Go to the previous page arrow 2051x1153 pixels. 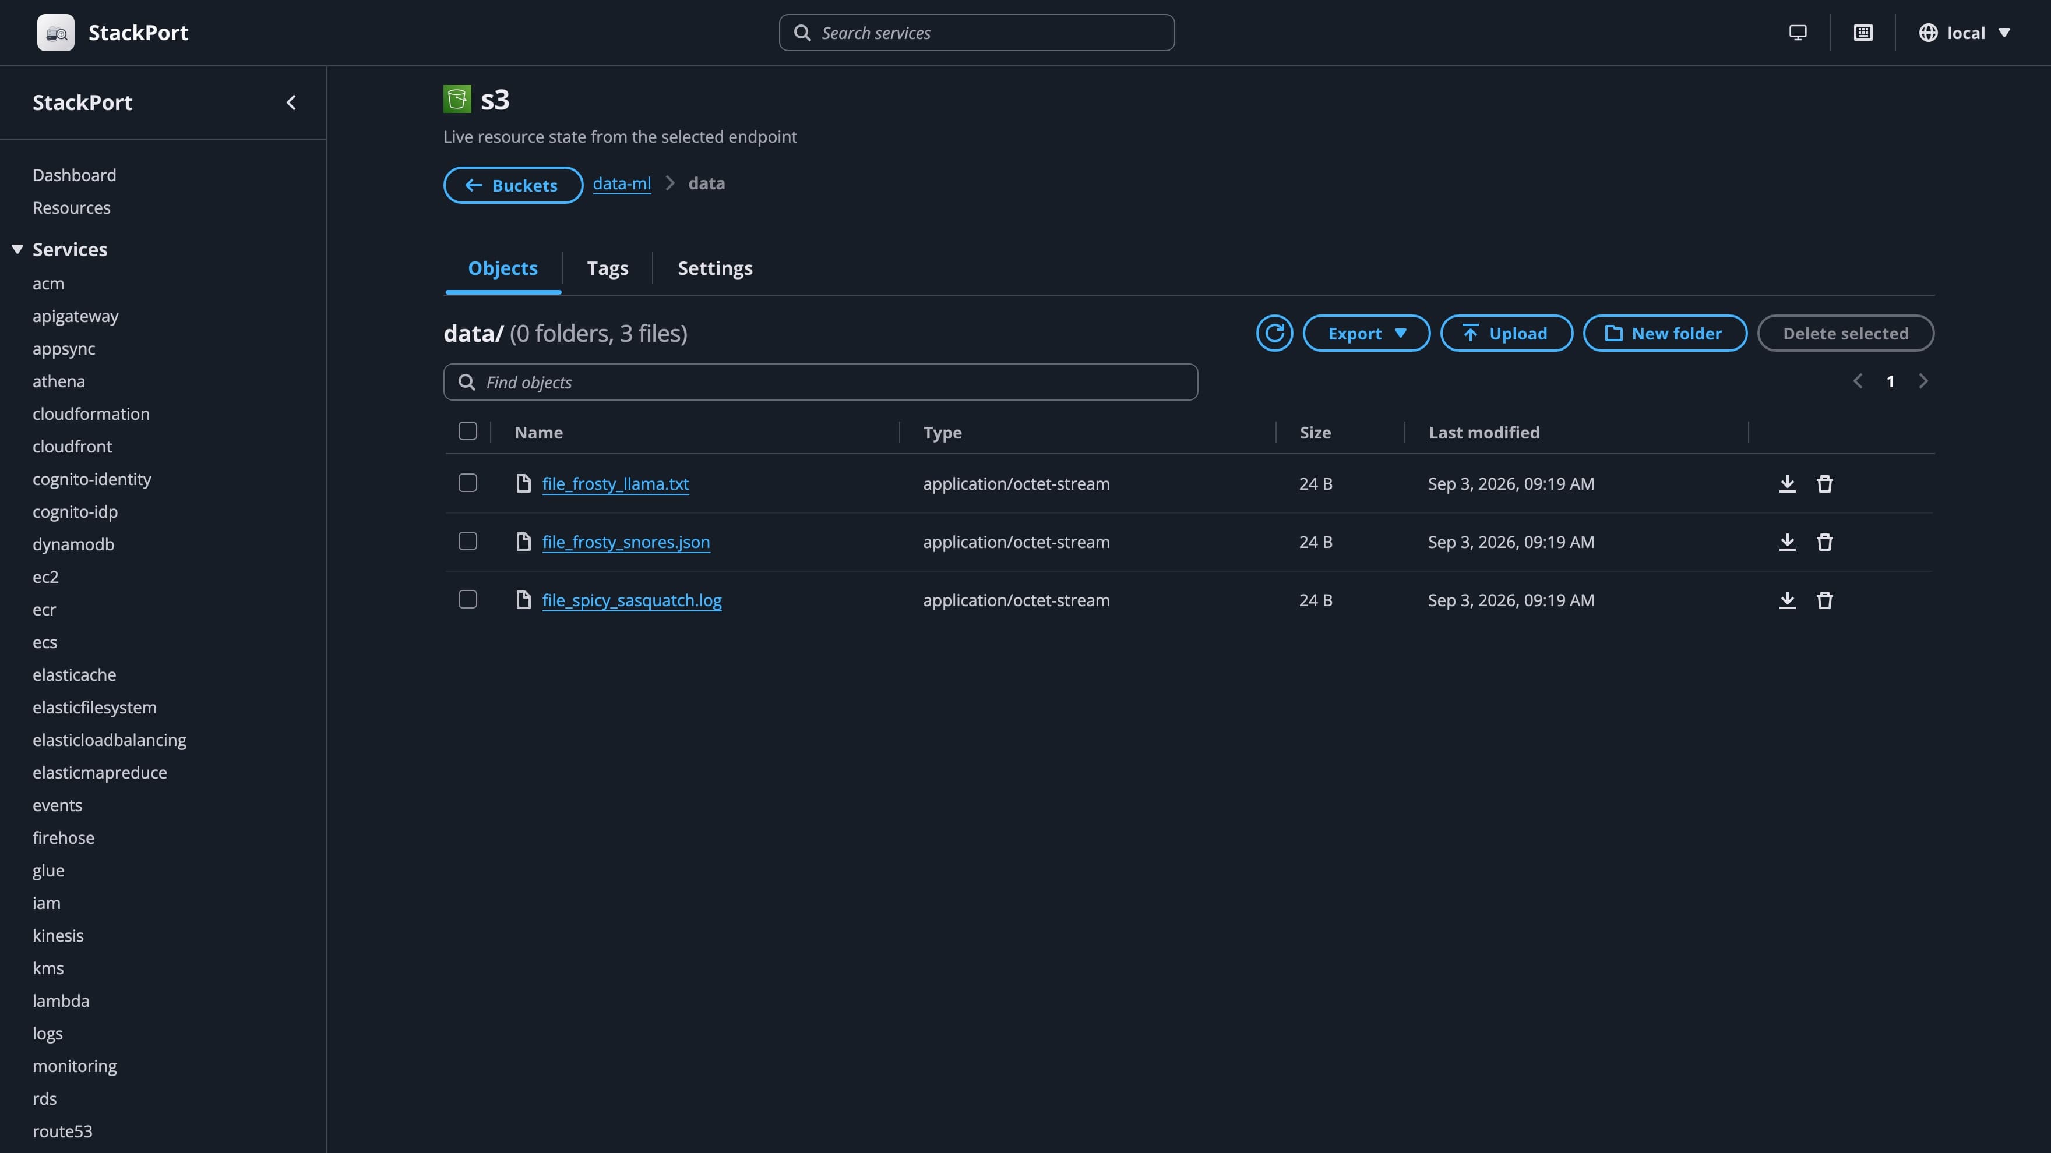[1858, 381]
